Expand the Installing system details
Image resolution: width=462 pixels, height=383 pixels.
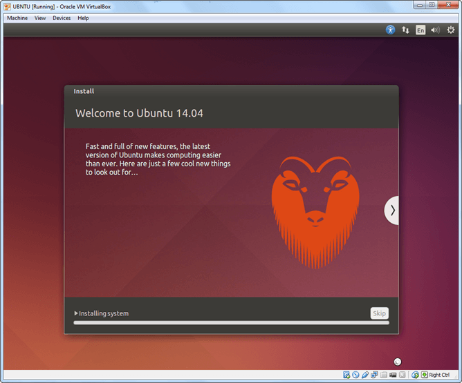pyautogui.click(x=76, y=313)
